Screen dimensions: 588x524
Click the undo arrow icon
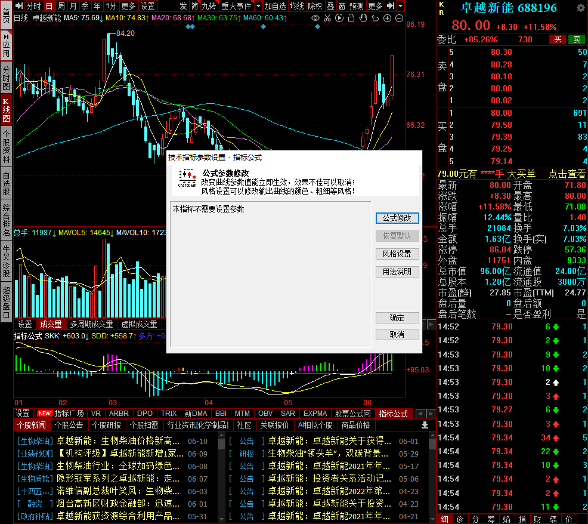[375, 18]
